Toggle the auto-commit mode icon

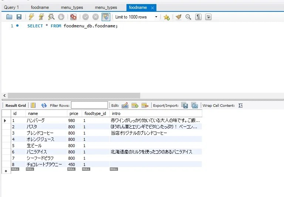[x=106, y=17]
